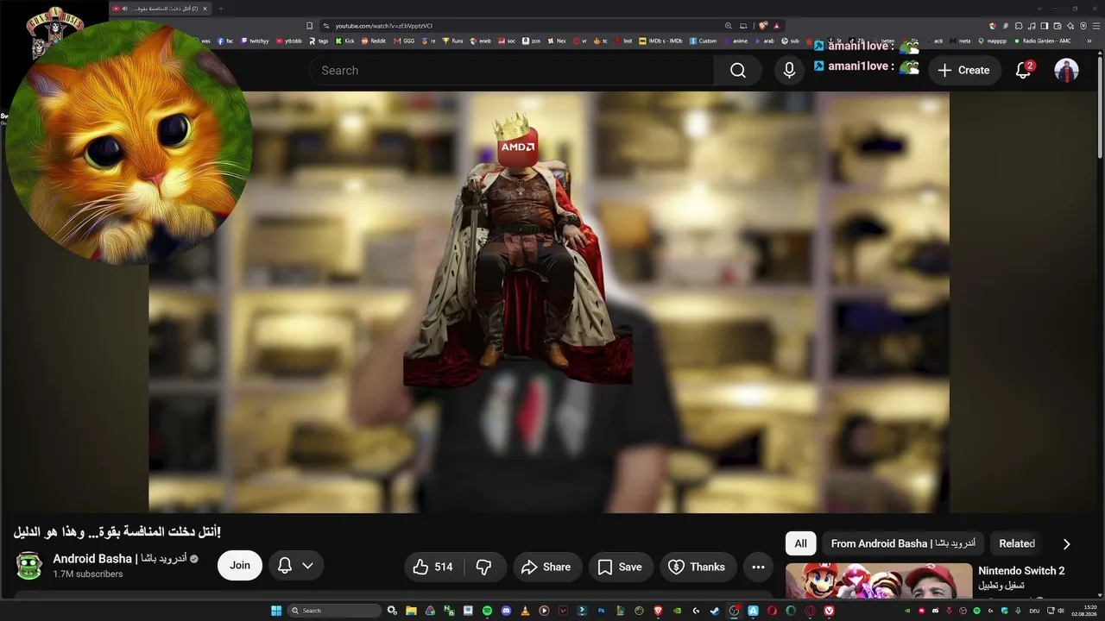The image size is (1105, 621).
Task: Open the Radio Garden - AMC bookmark
Action: pos(1042,41)
